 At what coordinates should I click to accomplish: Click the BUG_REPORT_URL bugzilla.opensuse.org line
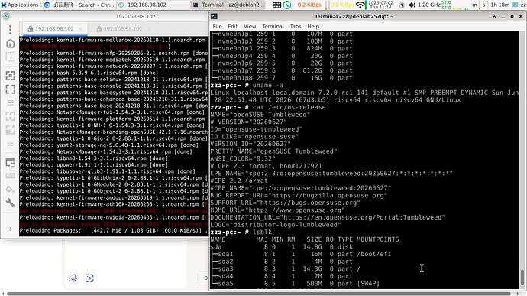(299, 195)
